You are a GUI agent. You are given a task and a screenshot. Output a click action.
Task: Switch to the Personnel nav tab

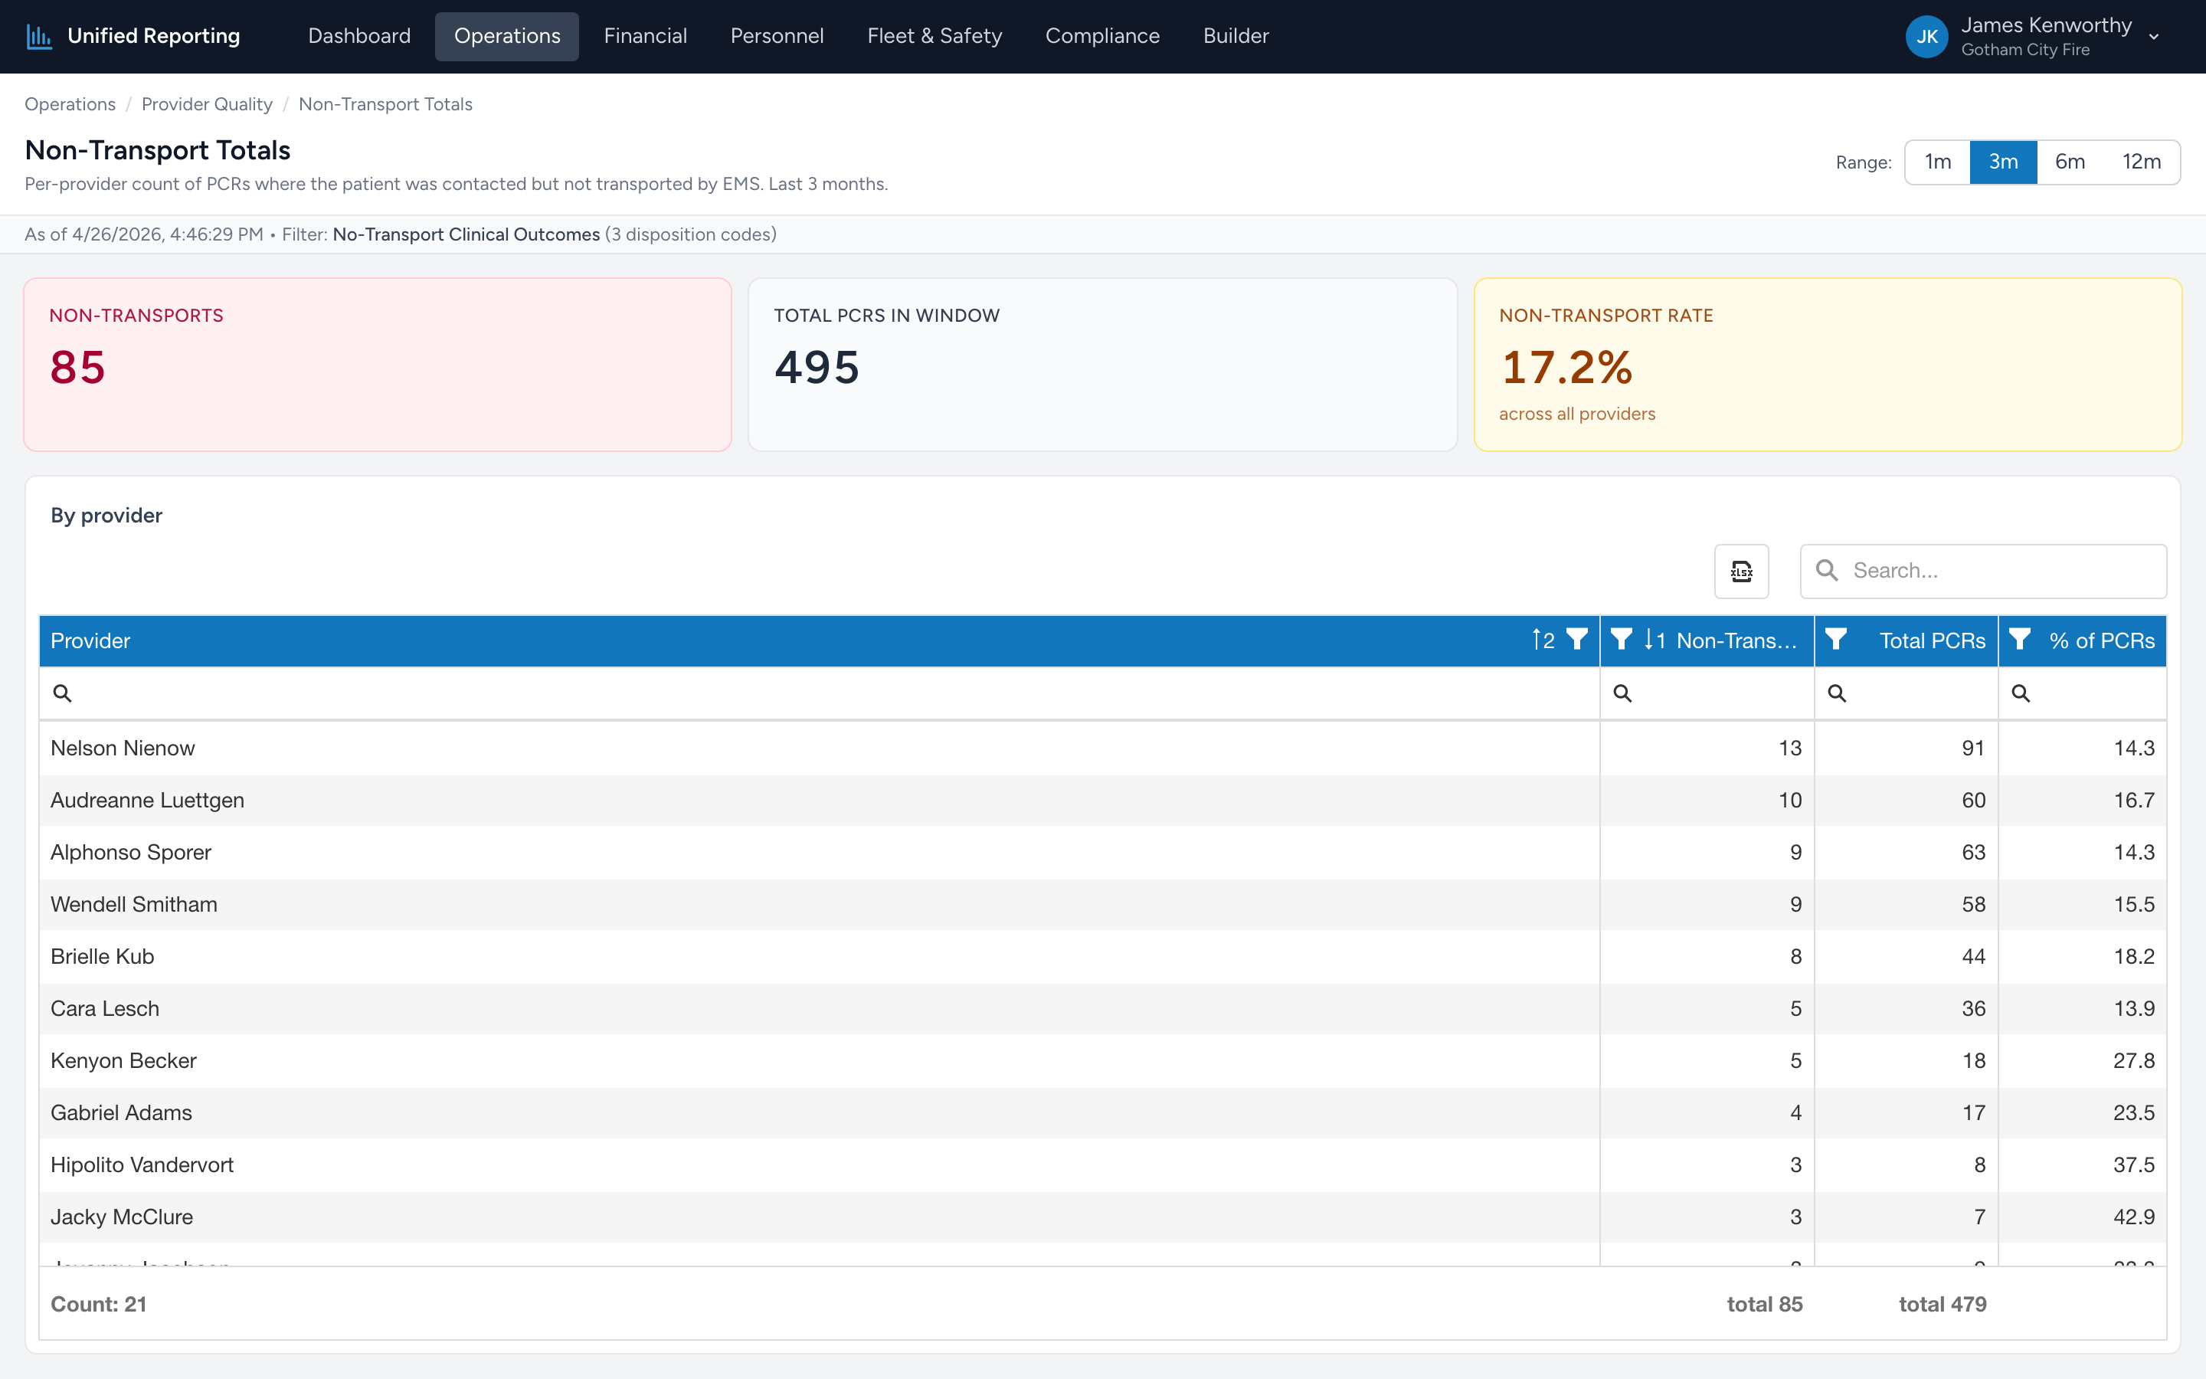tap(777, 37)
